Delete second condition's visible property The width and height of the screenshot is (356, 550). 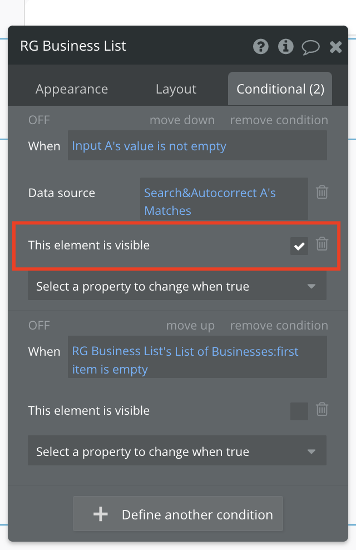322,409
